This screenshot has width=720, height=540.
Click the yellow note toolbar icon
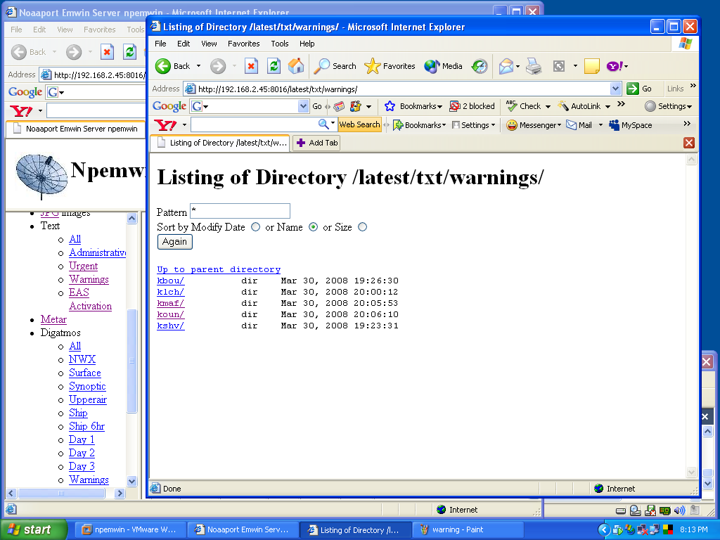(x=592, y=66)
